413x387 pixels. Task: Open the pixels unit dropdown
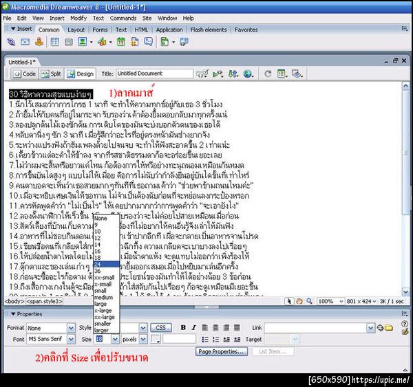pyautogui.click(x=143, y=340)
